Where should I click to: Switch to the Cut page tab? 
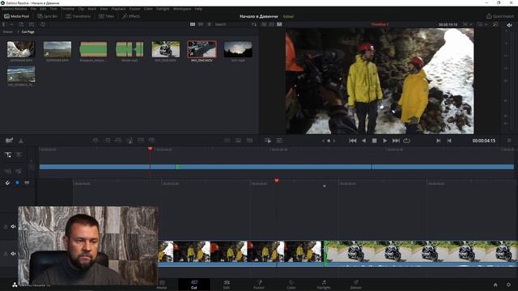[194, 285]
